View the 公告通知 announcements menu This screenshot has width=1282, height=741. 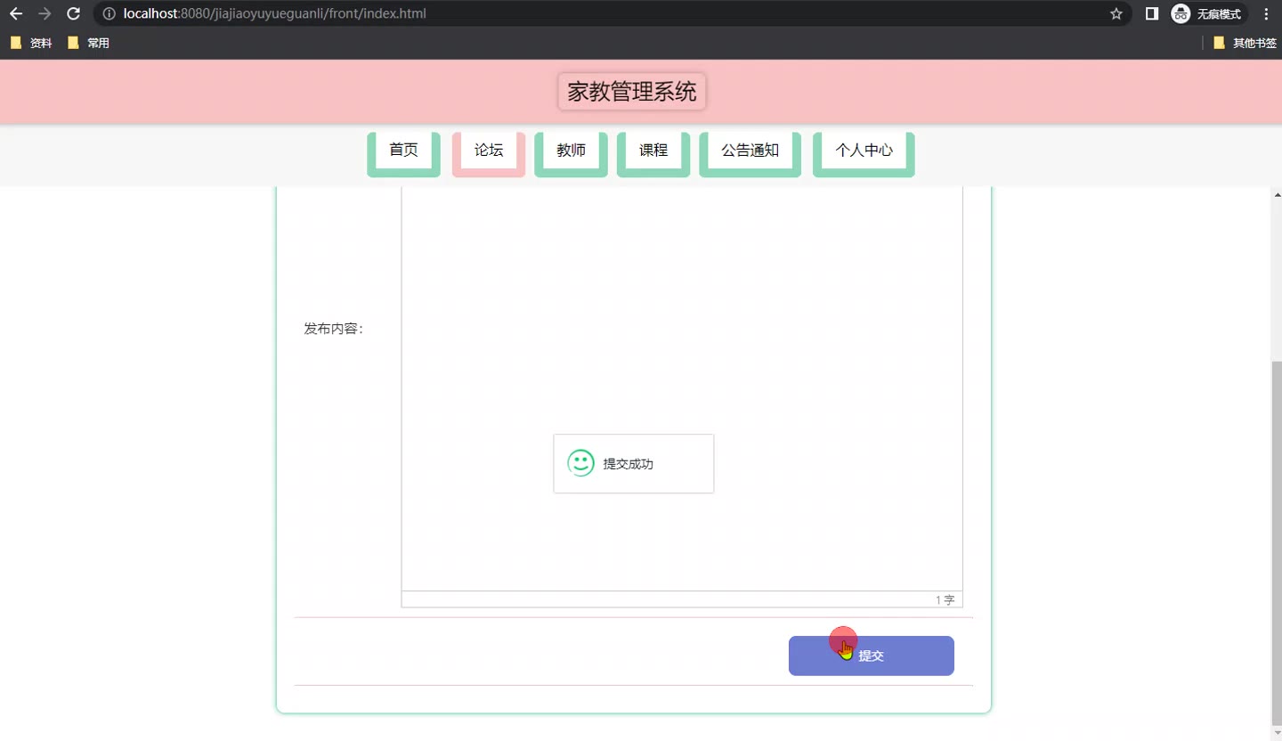pos(750,151)
